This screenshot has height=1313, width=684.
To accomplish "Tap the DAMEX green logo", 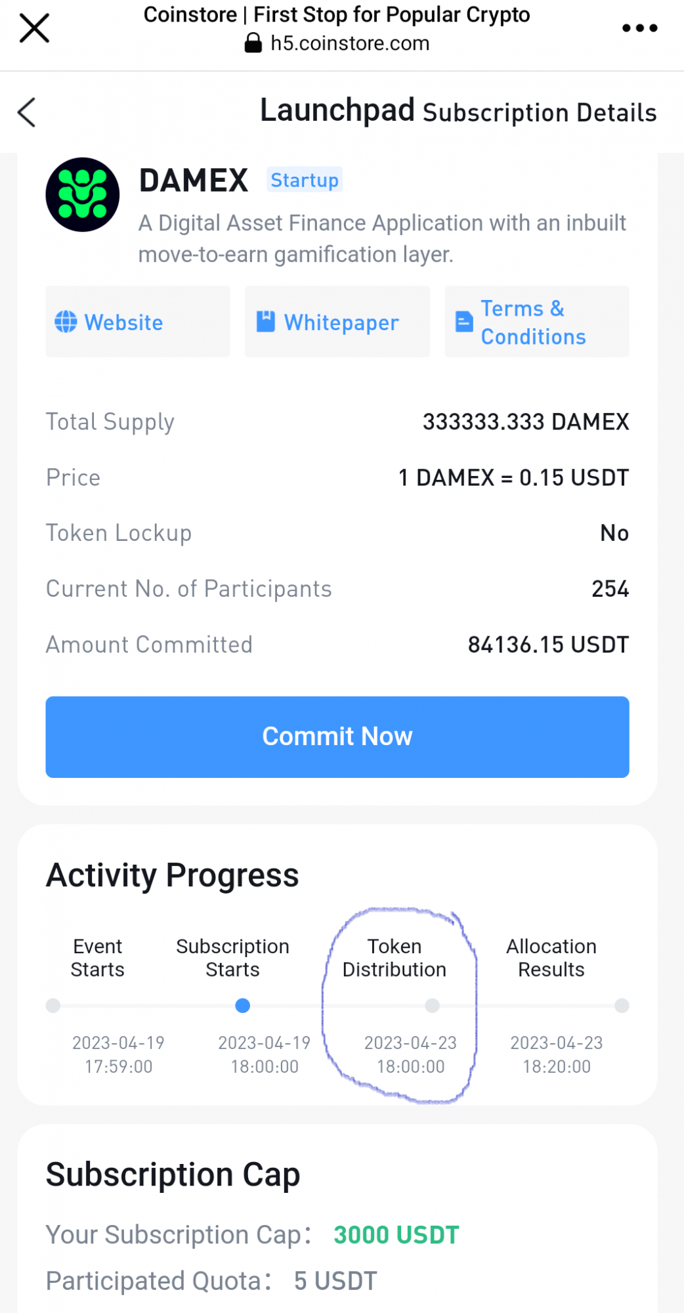I will coord(83,195).
